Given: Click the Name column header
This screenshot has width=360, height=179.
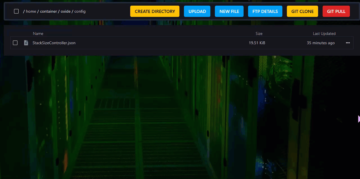Looking at the screenshot, I should click(38, 33).
